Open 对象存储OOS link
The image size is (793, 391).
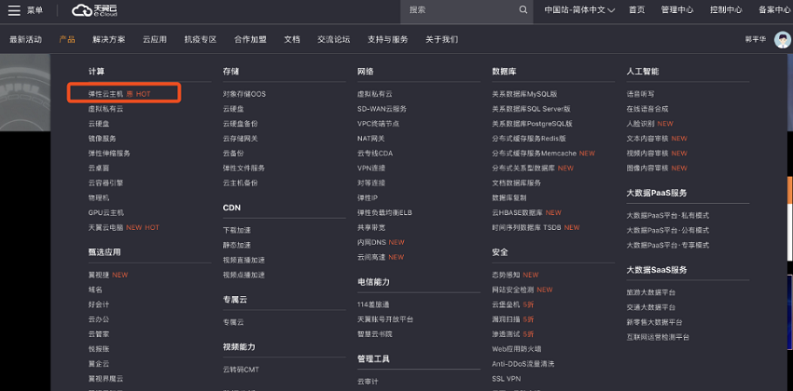(244, 94)
